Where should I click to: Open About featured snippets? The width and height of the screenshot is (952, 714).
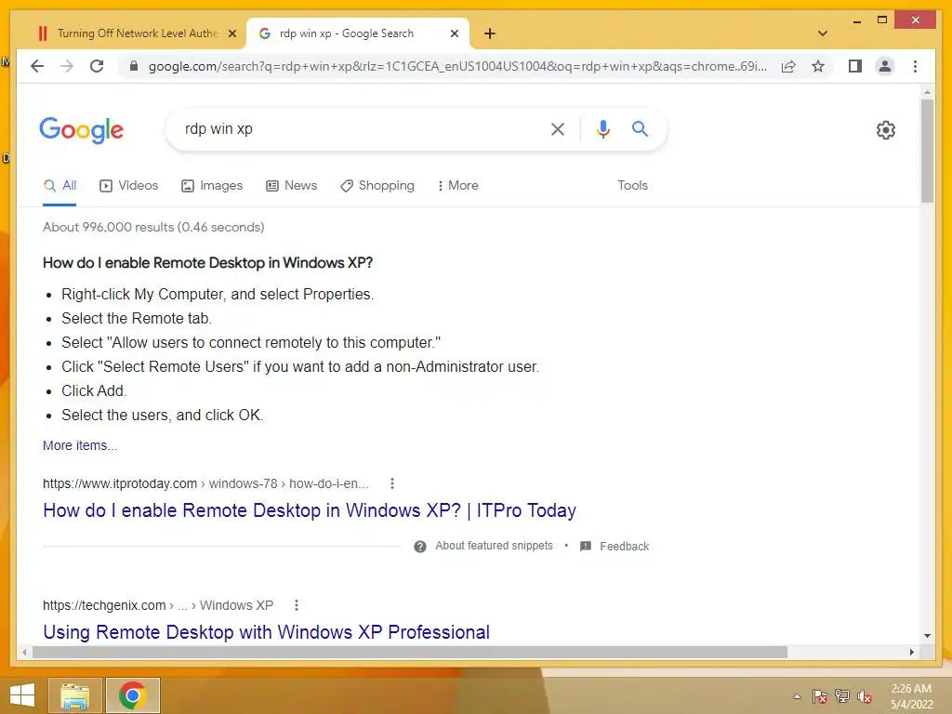tap(494, 546)
